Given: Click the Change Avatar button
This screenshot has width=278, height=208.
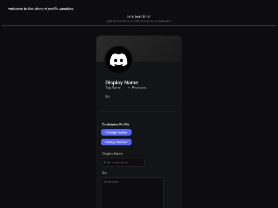Looking at the screenshot, I should click(116, 133).
